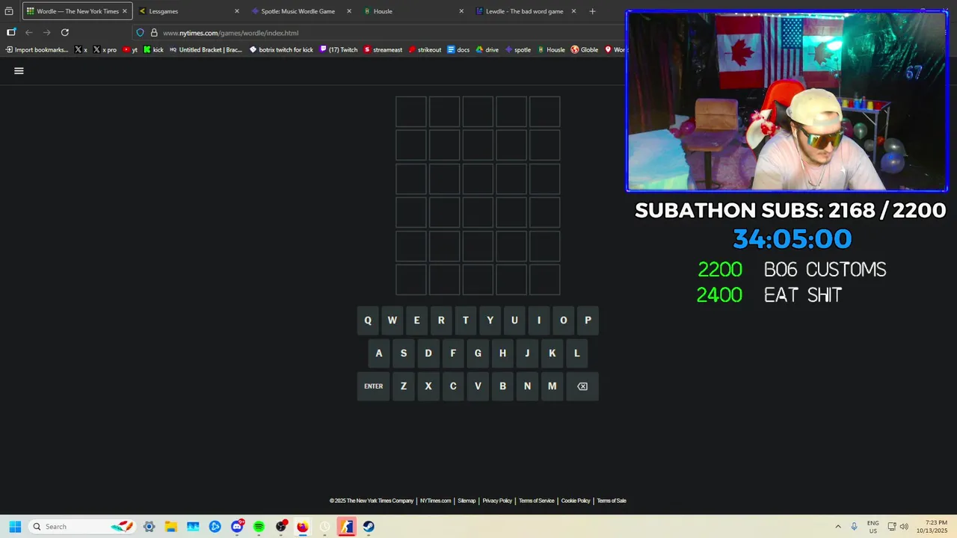Select the Wordle — The New York Times tab
This screenshot has height=538, width=957.
coord(77,11)
